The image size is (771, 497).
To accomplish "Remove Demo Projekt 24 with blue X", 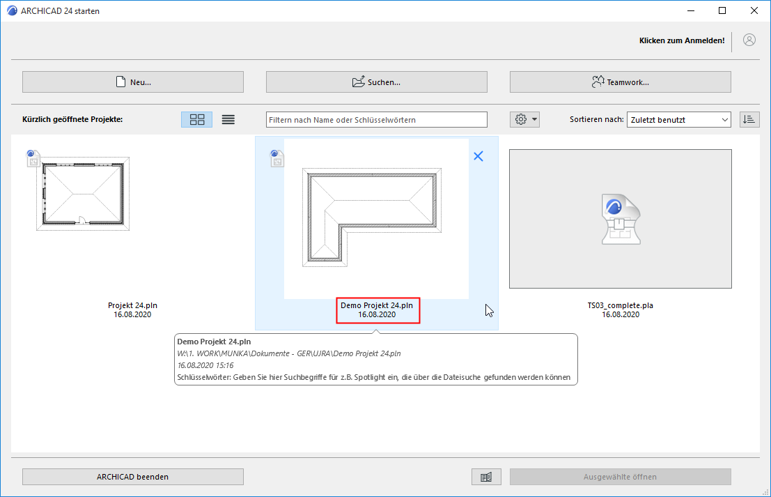I will [x=478, y=156].
